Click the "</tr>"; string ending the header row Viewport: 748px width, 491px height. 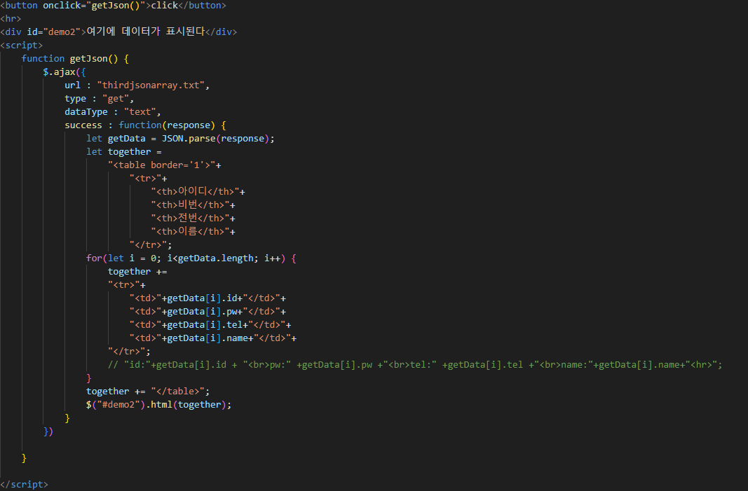(151, 245)
